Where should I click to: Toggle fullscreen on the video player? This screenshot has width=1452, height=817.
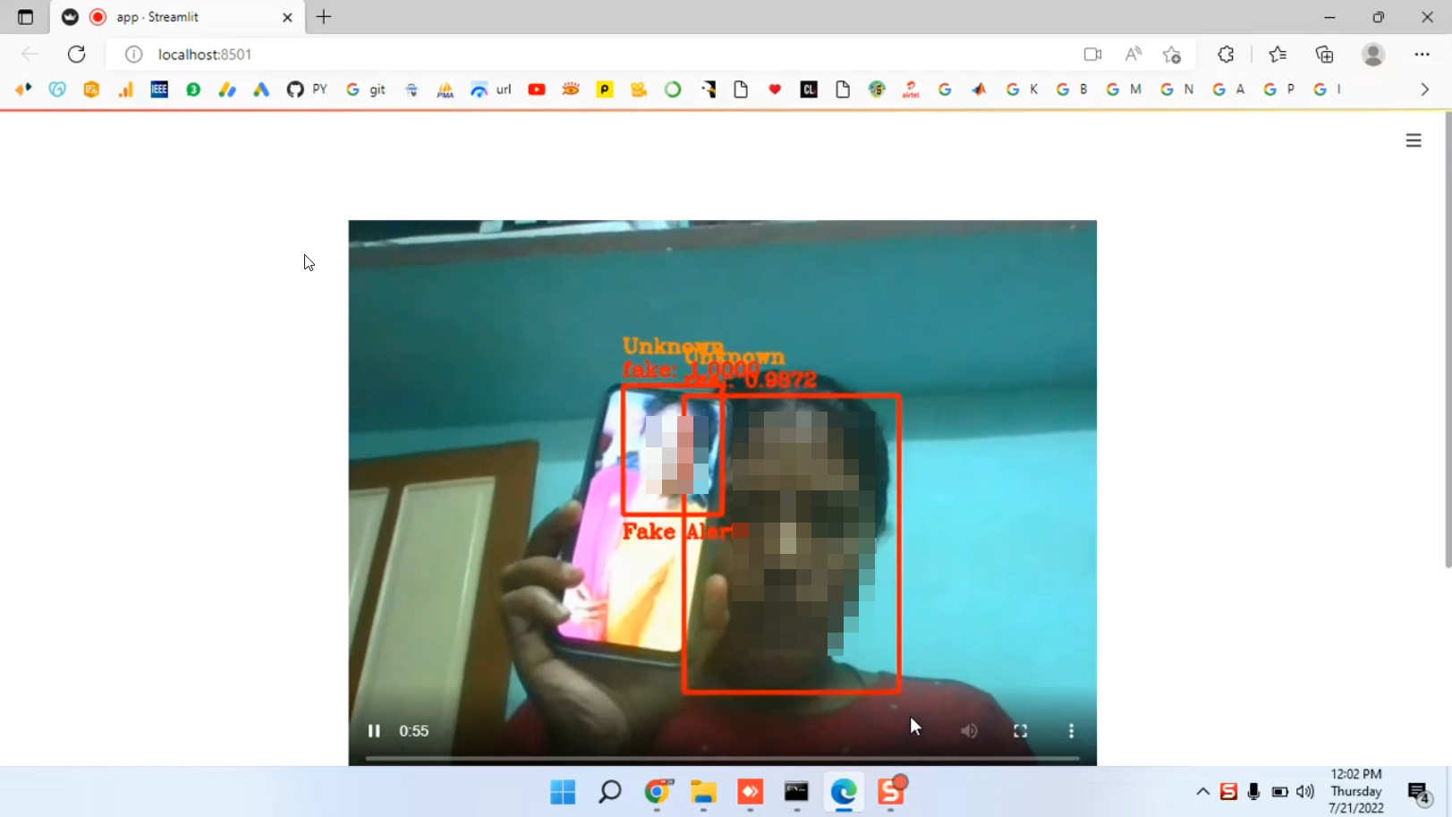point(1020,731)
